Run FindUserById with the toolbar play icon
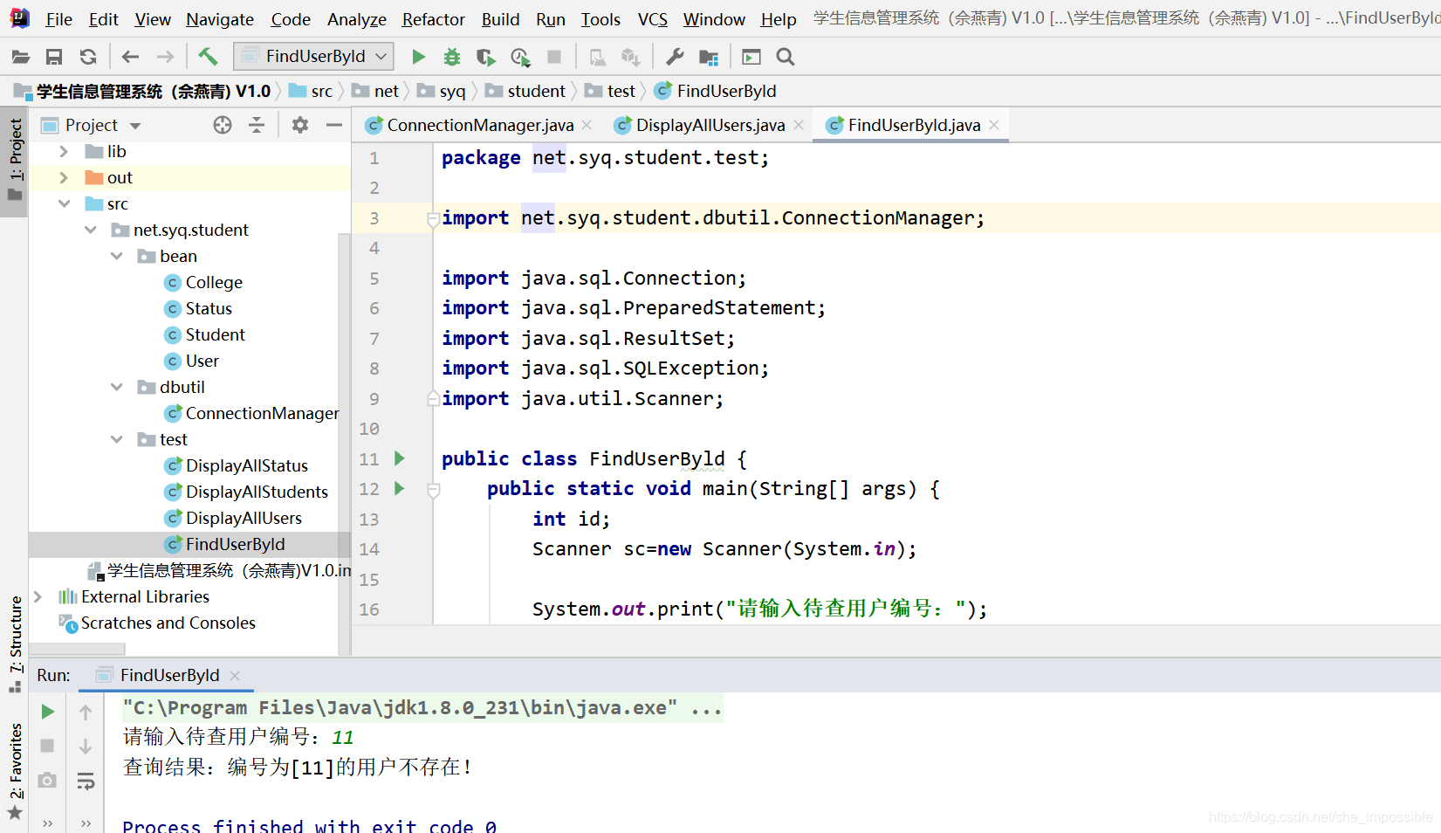Image resolution: width=1441 pixels, height=833 pixels. (419, 57)
